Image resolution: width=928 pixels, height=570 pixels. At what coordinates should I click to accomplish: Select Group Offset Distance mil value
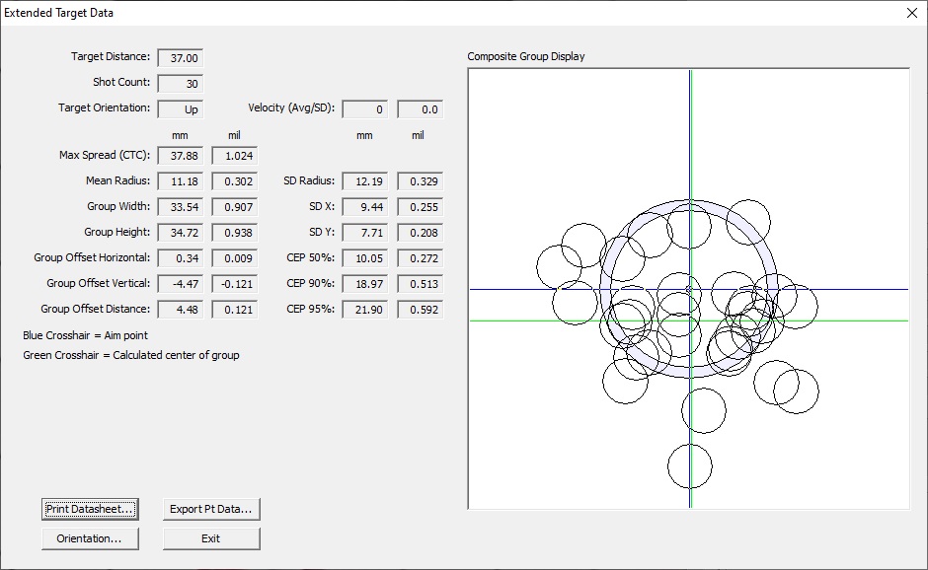pos(235,310)
